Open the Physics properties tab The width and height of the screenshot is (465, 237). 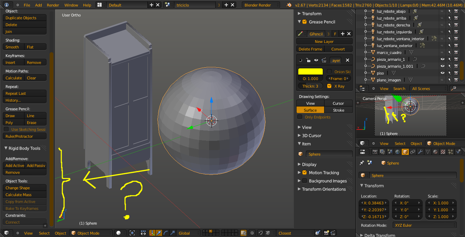tap(458, 152)
